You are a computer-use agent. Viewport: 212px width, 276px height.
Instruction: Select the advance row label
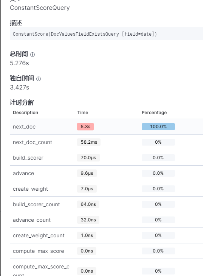[x=23, y=173]
